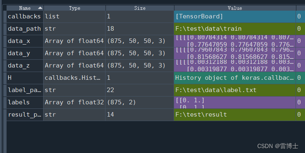Sort variables by Size column header

[x=140, y=8]
